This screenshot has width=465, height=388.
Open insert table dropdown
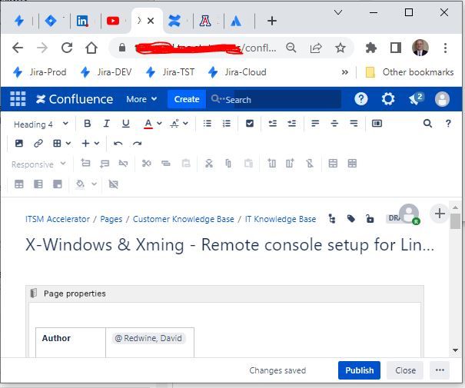pos(61,144)
